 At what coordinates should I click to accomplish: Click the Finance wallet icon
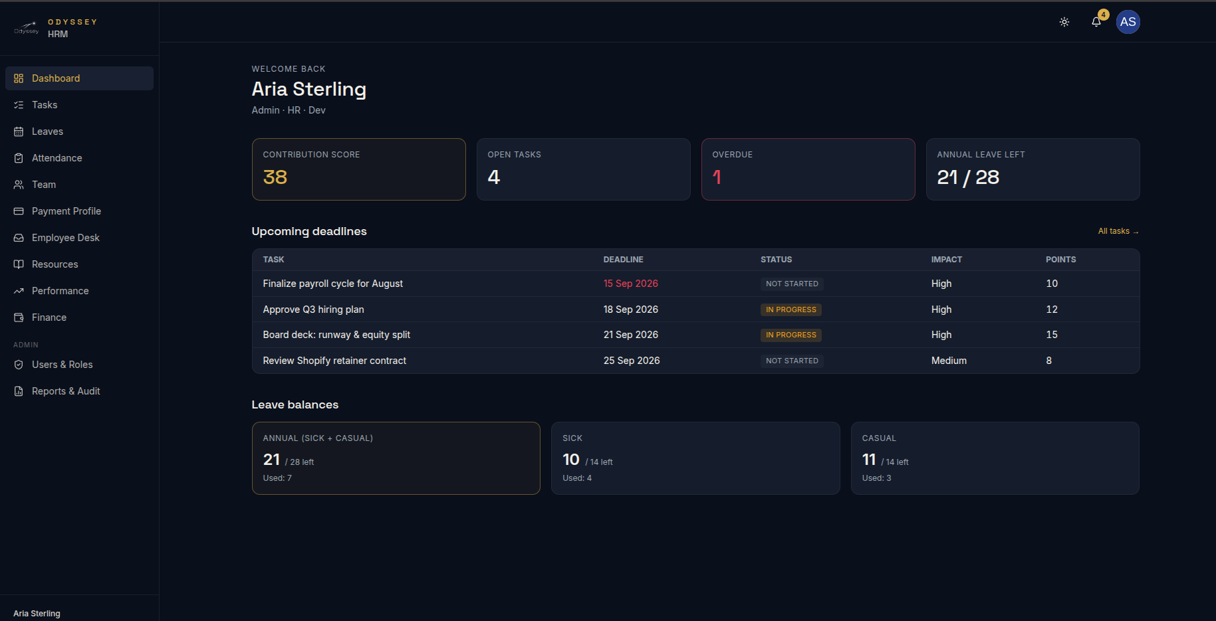click(x=19, y=317)
